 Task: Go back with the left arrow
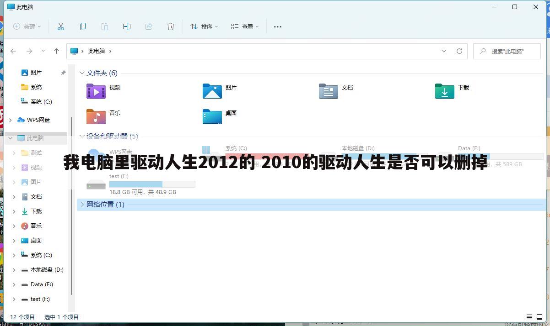[x=13, y=51]
